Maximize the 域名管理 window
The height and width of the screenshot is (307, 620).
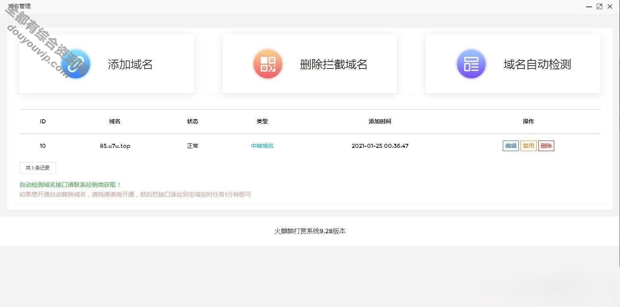599,6
